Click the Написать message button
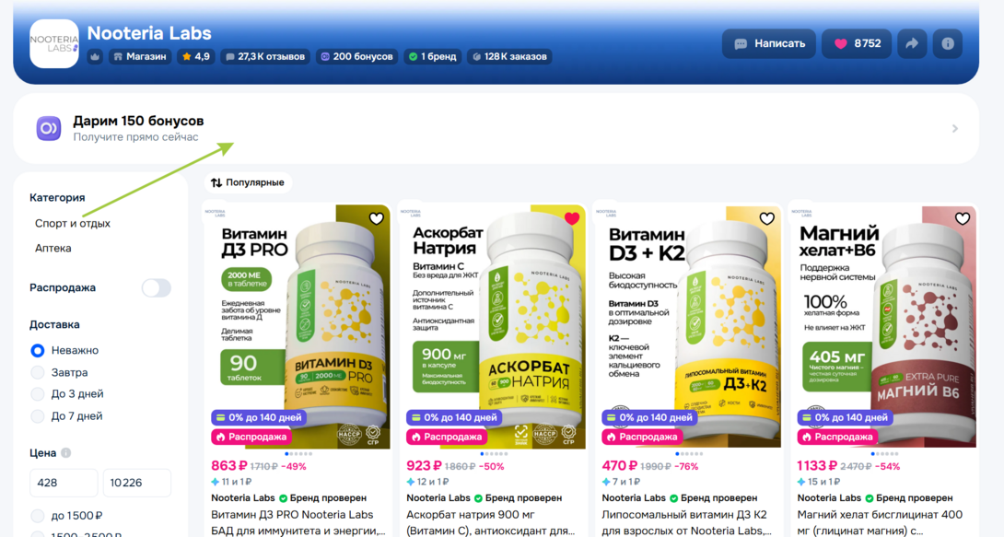 click(769, 43)
